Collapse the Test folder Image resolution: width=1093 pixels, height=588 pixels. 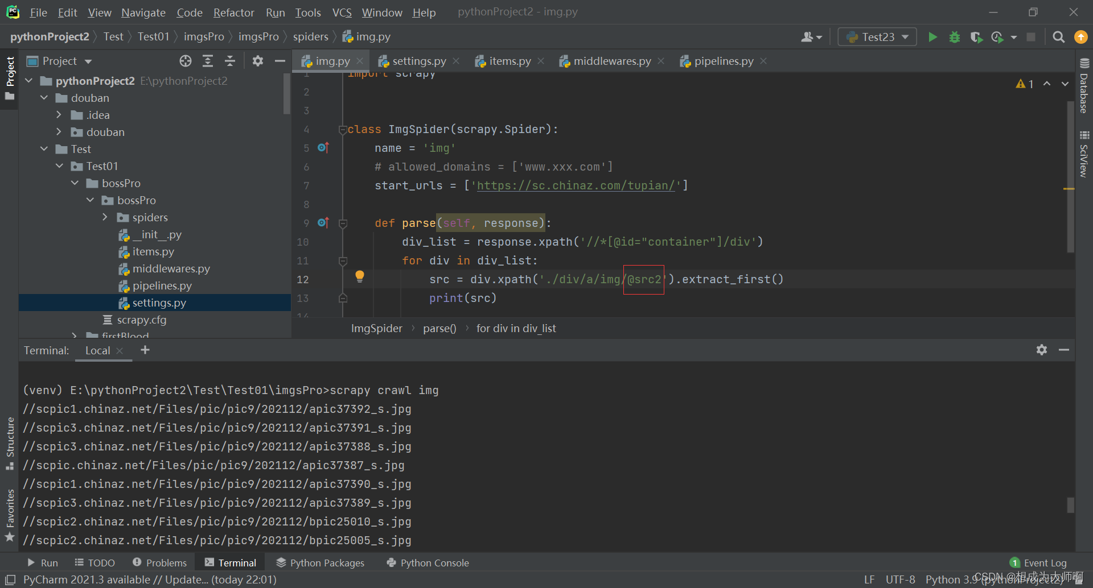tap(44, 149)
